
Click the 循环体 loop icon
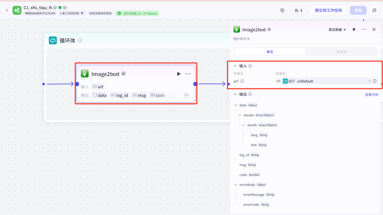click(53, 40)
